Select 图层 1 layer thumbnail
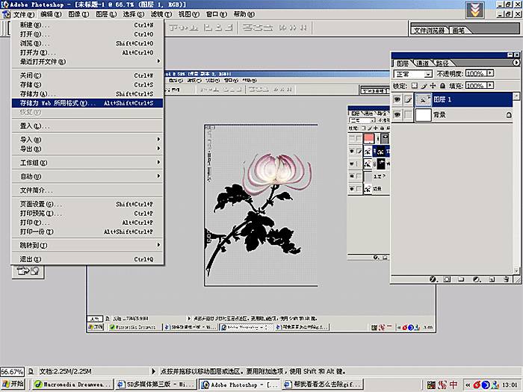The image size is (523, 392). point(423,99)
